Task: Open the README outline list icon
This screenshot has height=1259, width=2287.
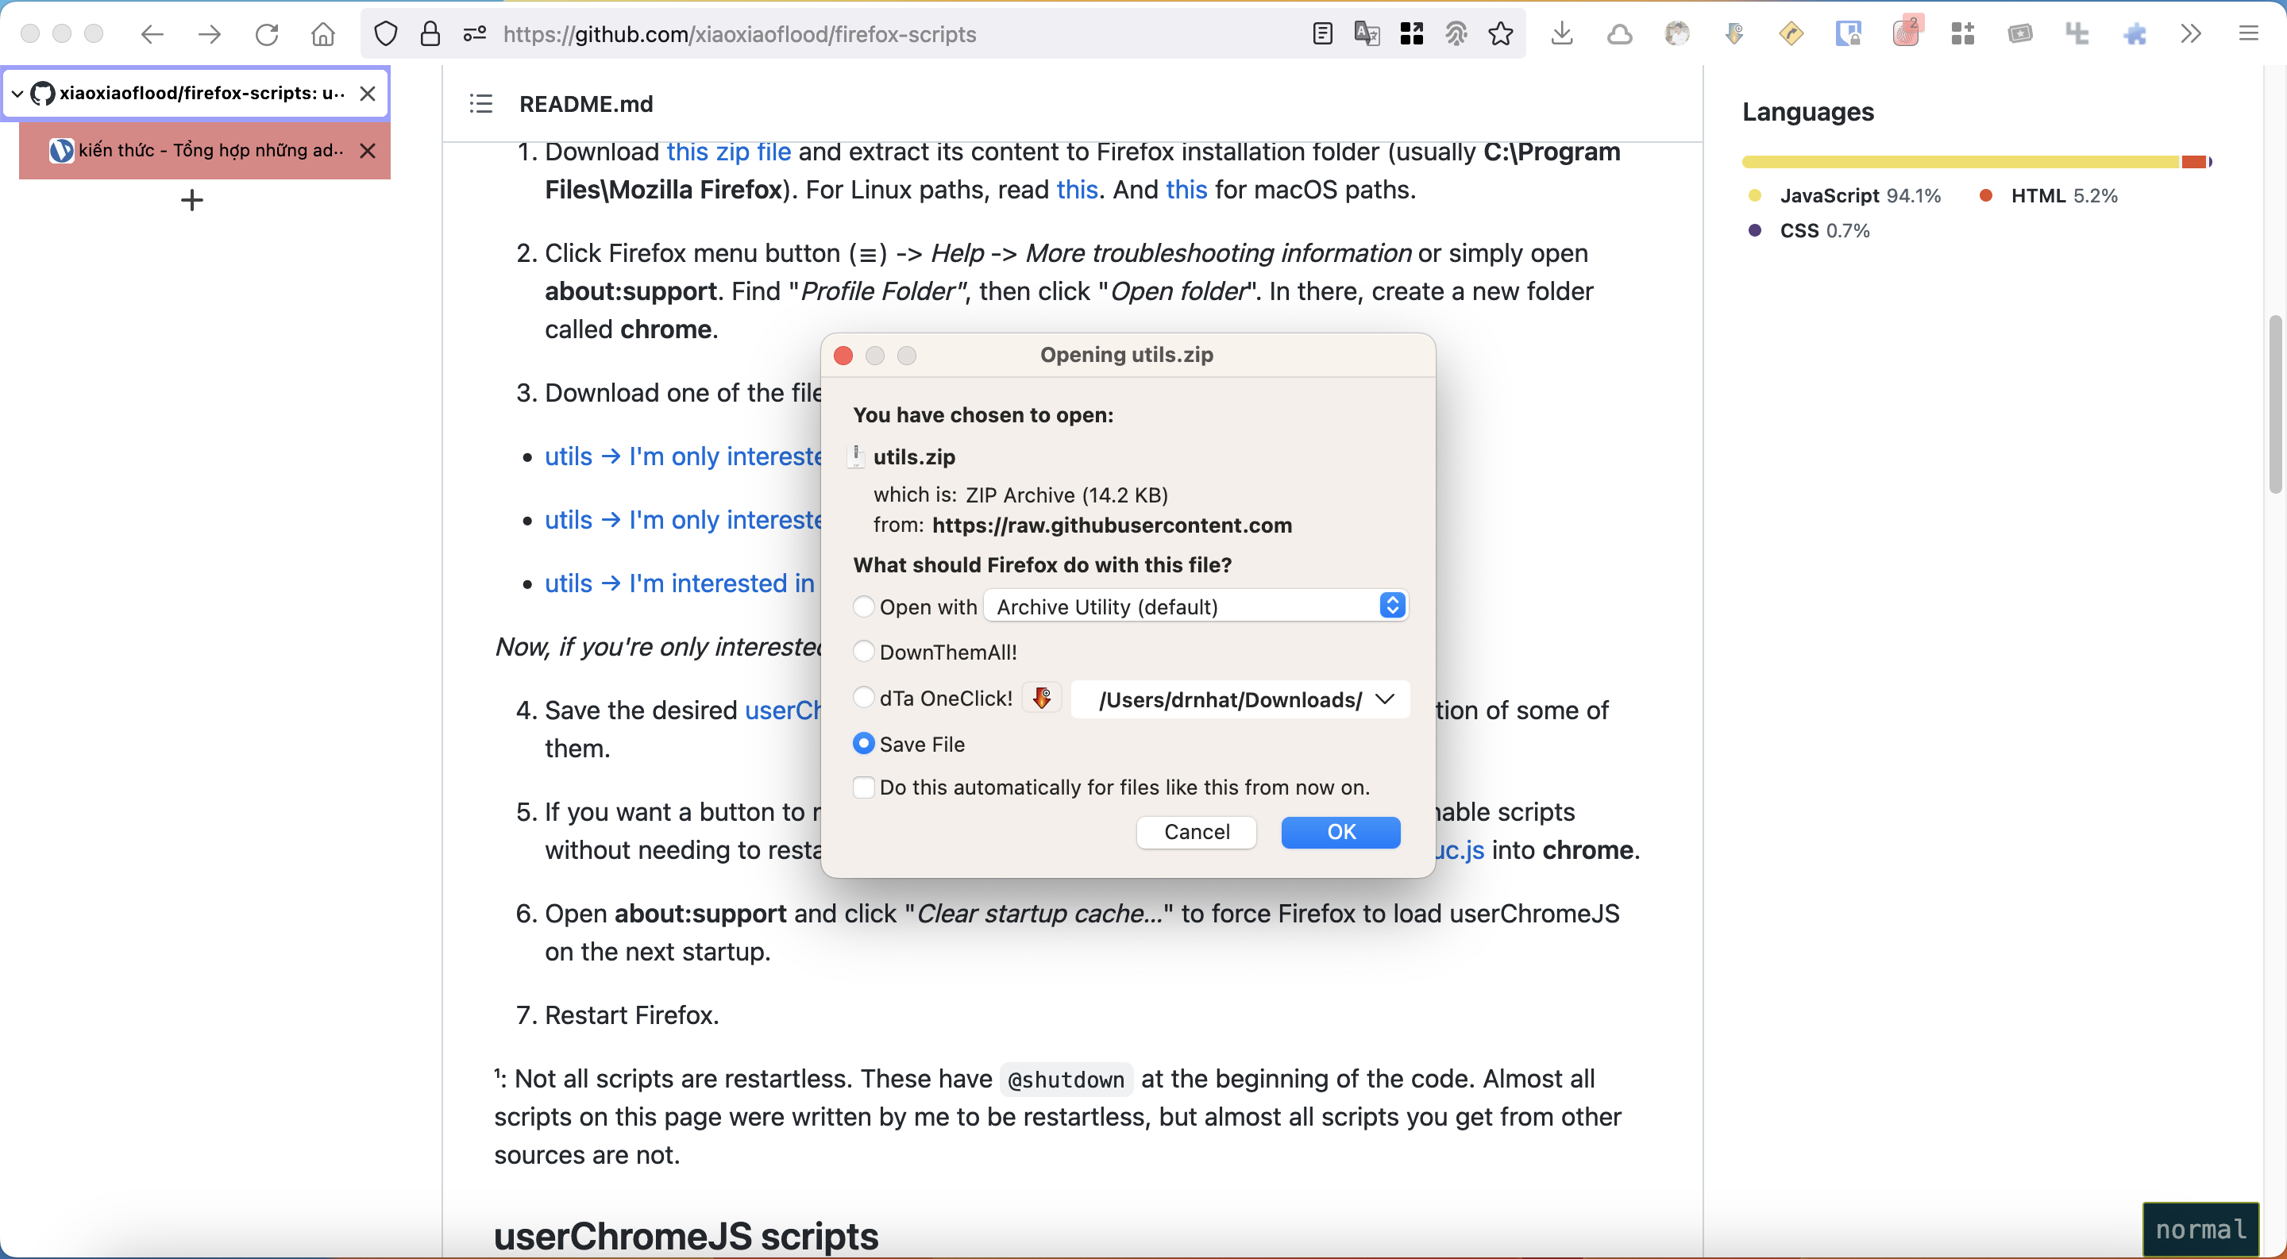Action: click(480, 104)
